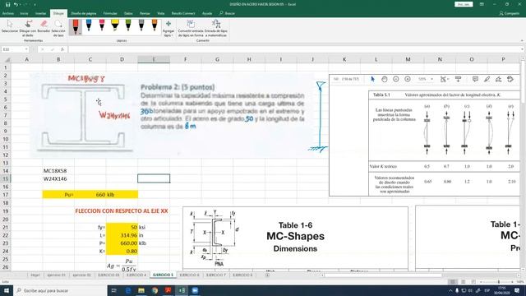Select the pink pen
The width and height of the screenshot is (526, 296).
pos(102,25)
